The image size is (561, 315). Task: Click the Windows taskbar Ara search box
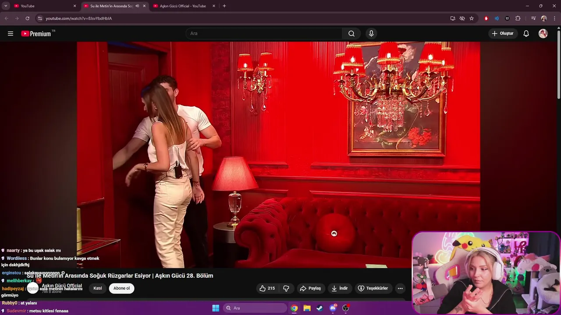[x=256, y=308]
